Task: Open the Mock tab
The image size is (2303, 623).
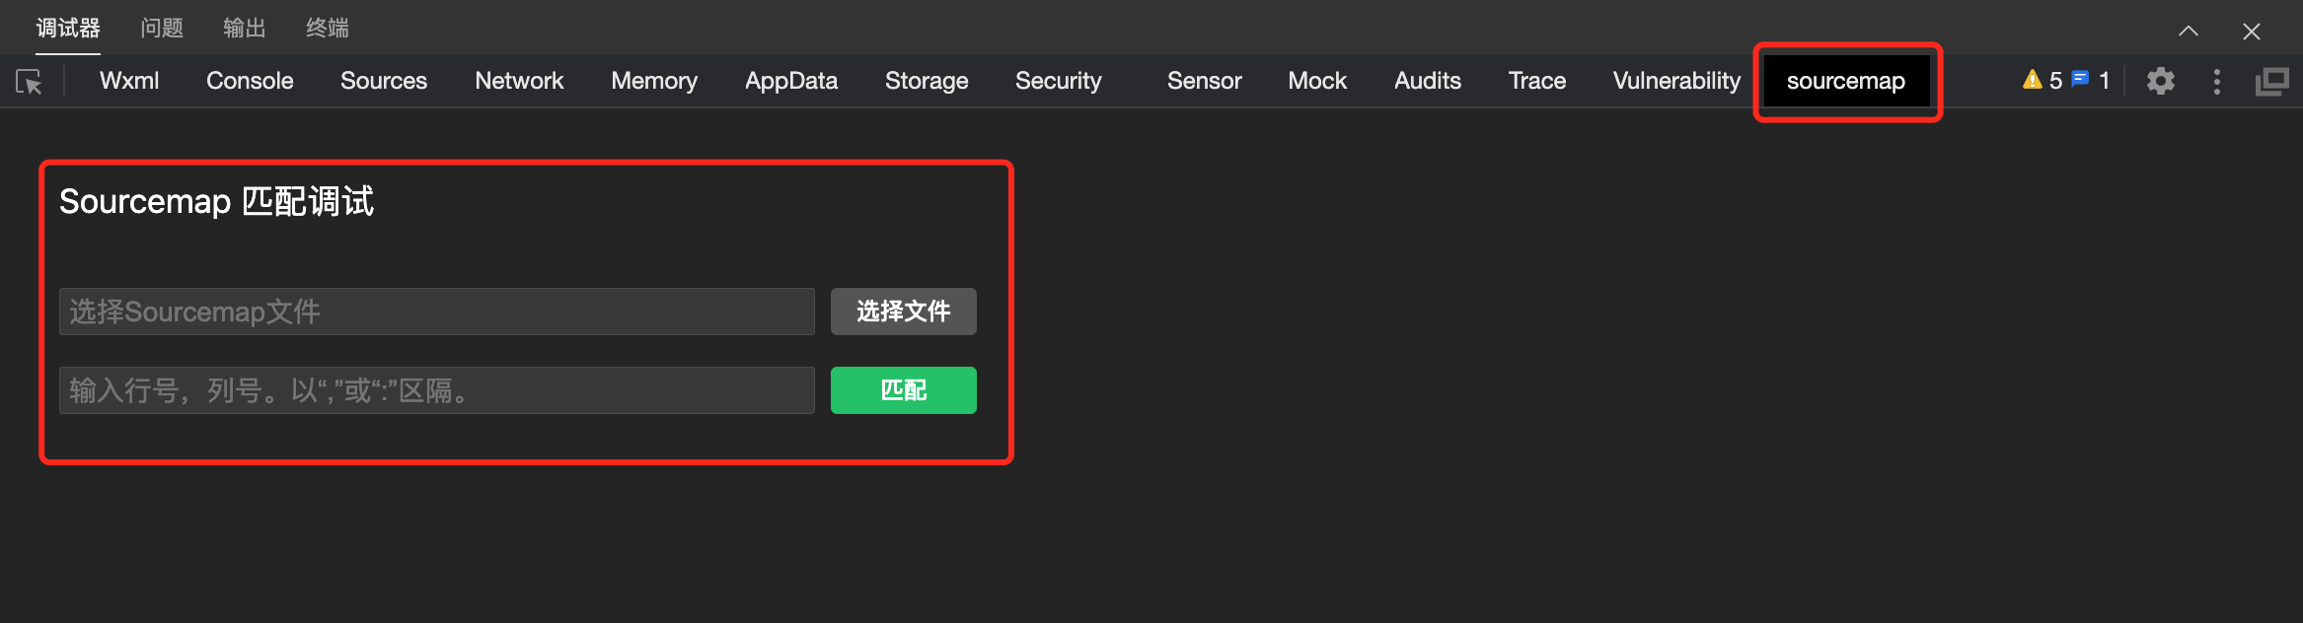Action: click(x=1317, y=81)
